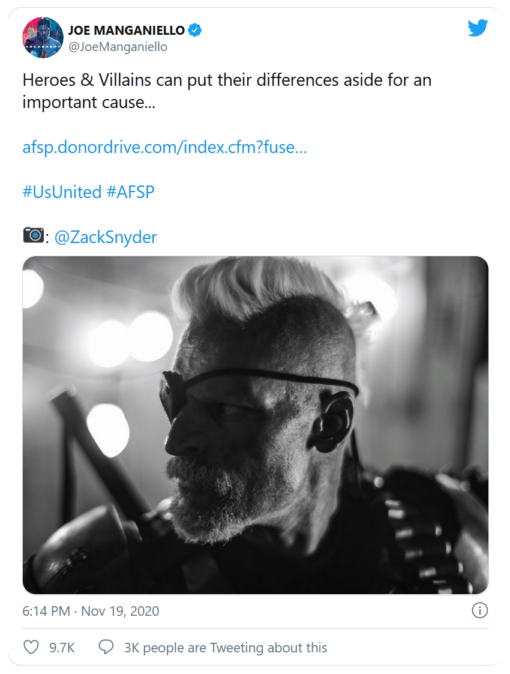This screenshot has height=674, width=510.
Task: Click the Twitter bird logo
Action: [x=478, y=28]
